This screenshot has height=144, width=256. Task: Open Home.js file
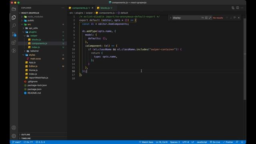point(33,70)
